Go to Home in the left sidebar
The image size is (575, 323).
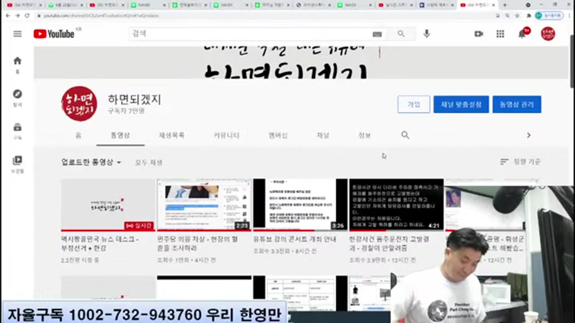click(x=18, y=64)
